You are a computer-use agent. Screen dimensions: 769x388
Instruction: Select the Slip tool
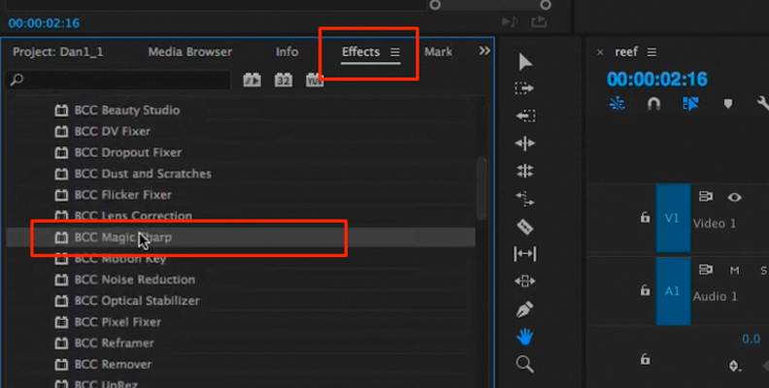click(x=524, y=254)
